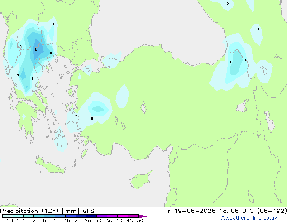
Task: Select the 40–45 mm magenta legend swatch
Action: [123, 216]
